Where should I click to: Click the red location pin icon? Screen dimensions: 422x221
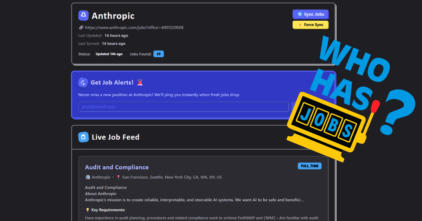click(118, 177)
